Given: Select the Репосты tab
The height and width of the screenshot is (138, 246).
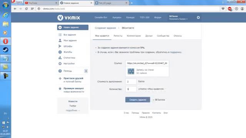Looking at the screenshot, I should pos(118,36).
